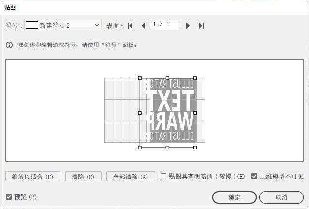Click the info icon beside the symbol hint

[9, 45]
